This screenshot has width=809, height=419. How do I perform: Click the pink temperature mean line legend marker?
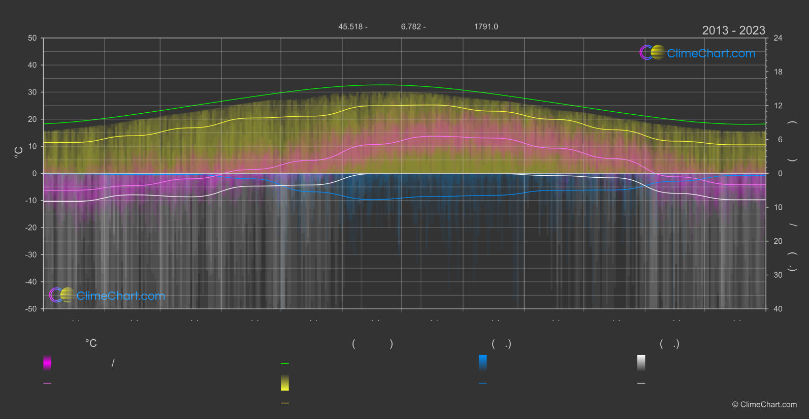pyautogui.click(x=47, y=383)
